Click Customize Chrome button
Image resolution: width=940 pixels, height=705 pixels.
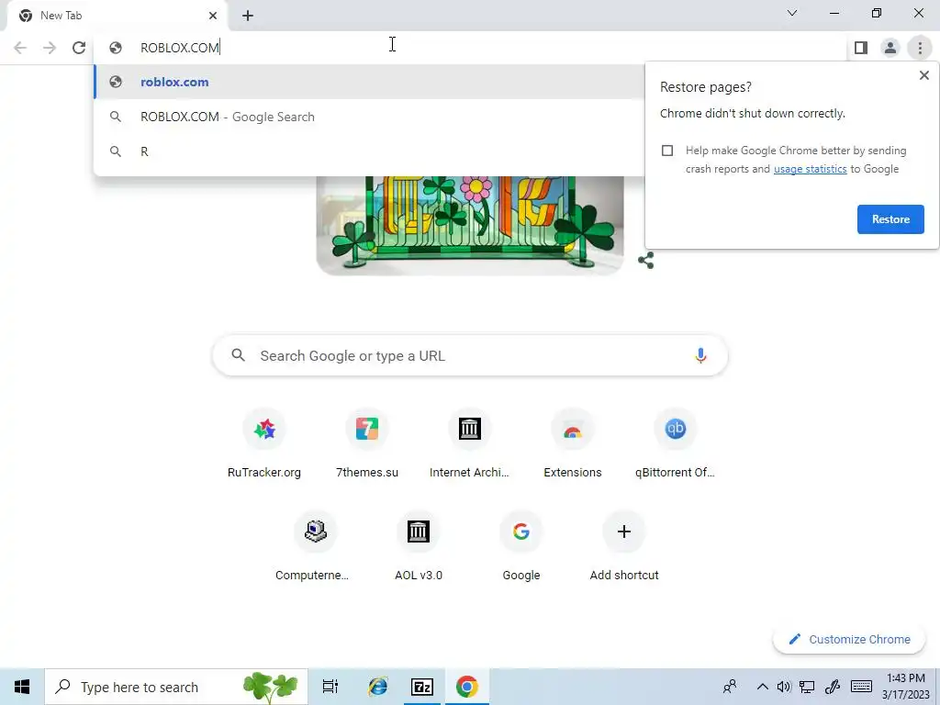pyautogui.click(x=849, y=639)
